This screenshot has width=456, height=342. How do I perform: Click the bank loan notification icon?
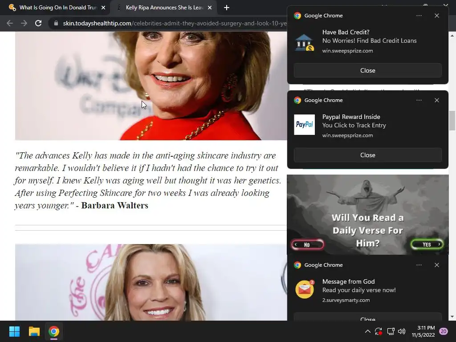(x=304, y=42)
